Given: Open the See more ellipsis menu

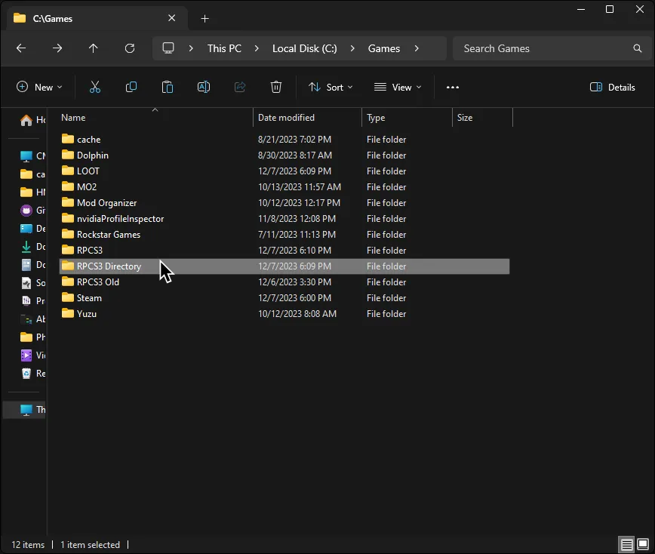Looking at the screenshot, I should coord(452,87).
